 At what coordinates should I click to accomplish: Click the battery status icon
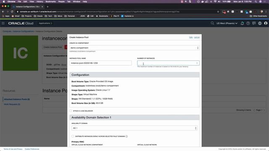click(229, 2)
